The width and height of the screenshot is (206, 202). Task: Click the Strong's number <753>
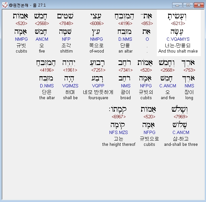pos(189,70)
